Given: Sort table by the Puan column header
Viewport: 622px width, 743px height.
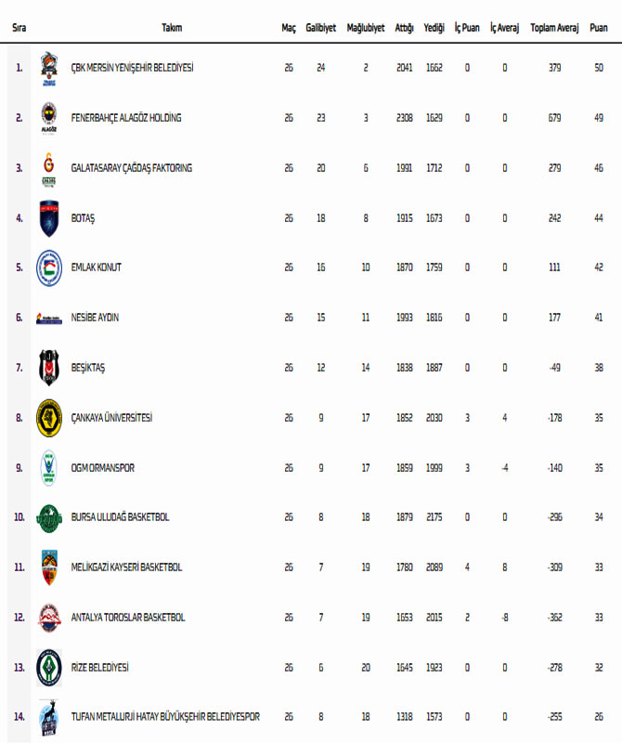Looking at the screenshot, I should coord(599,28).
